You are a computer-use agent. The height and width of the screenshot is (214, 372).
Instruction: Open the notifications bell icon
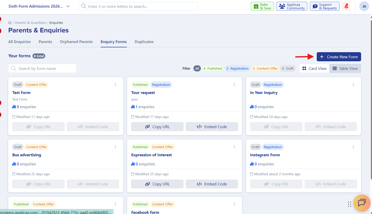tap(346, 6)
